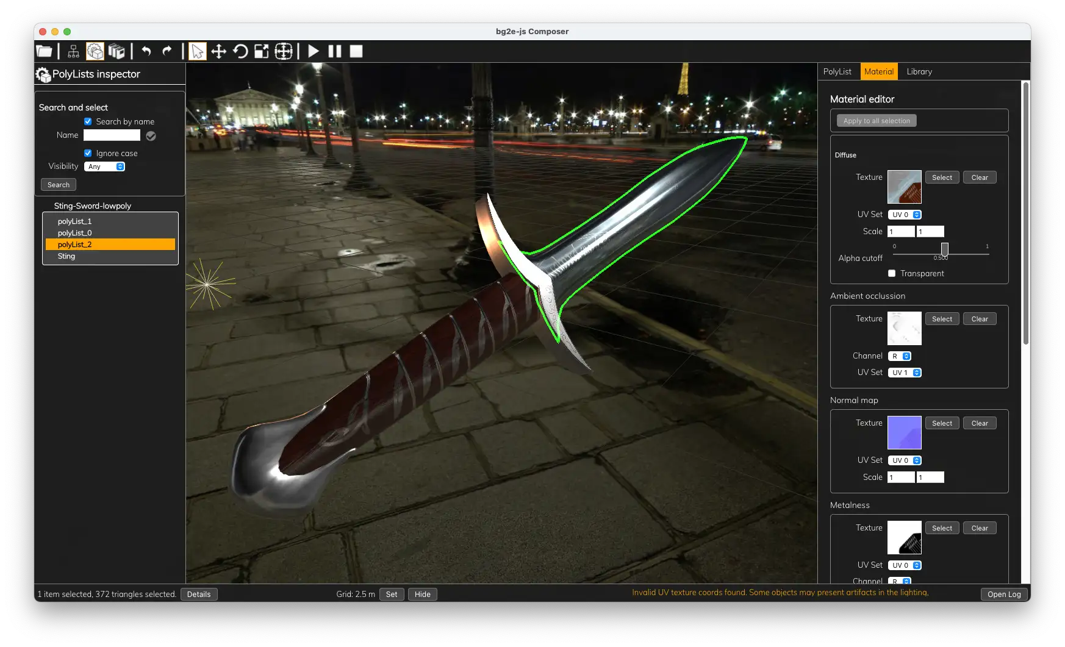
Task: Activate the combined transform gizmo tool
Action: 284,51
